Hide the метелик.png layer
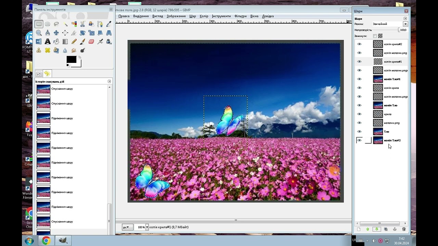The image size is (438, 246). [359, 123]
